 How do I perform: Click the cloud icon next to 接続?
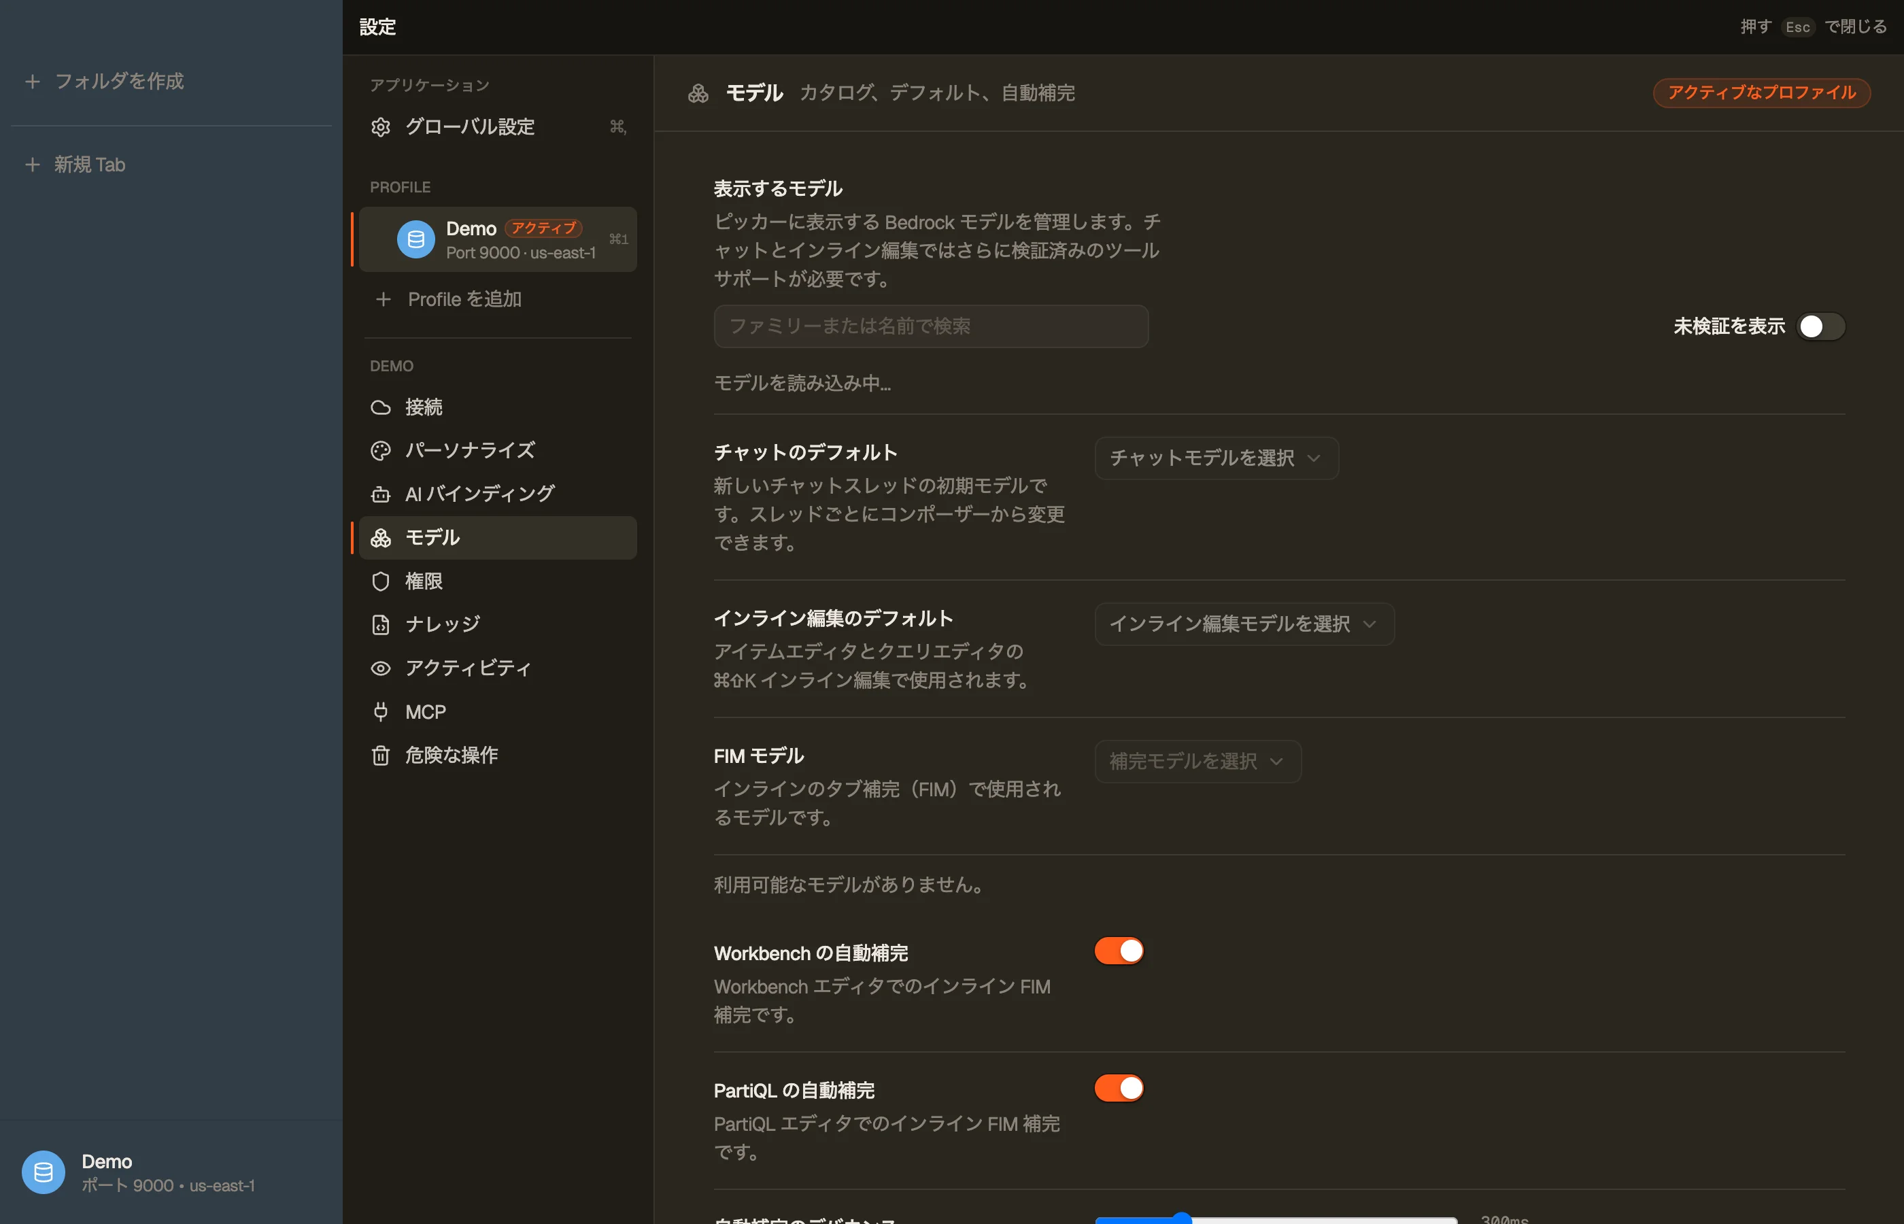(381, 408)
